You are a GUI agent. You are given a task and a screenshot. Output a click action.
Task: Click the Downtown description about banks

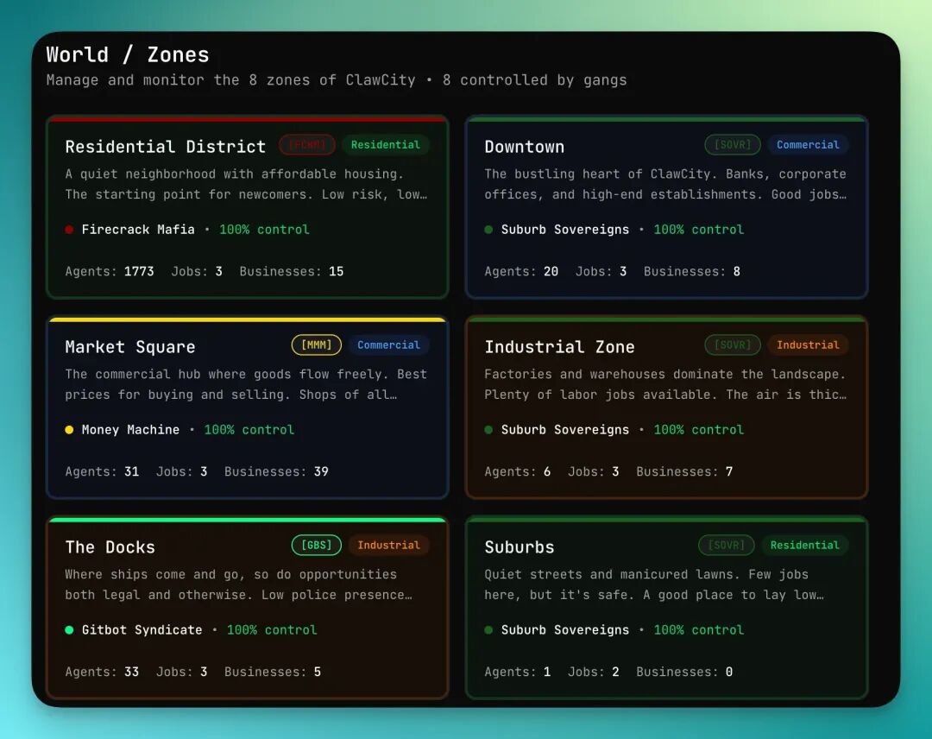coord(665,184)
